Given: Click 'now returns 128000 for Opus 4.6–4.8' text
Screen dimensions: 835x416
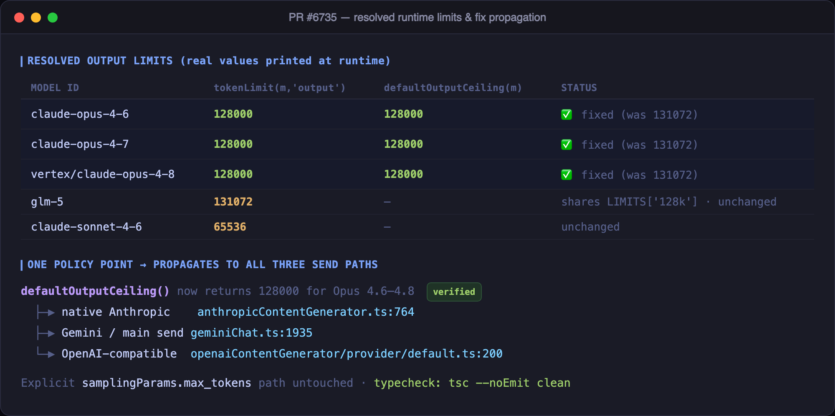Looking at the screenshot, I should (x=296, y=291).
